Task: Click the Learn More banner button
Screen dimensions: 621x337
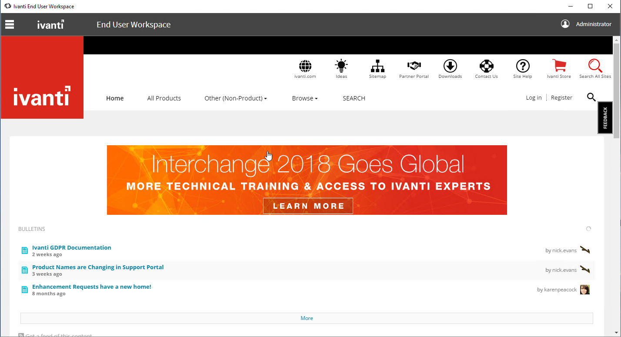Action: (x=308, y=205)
